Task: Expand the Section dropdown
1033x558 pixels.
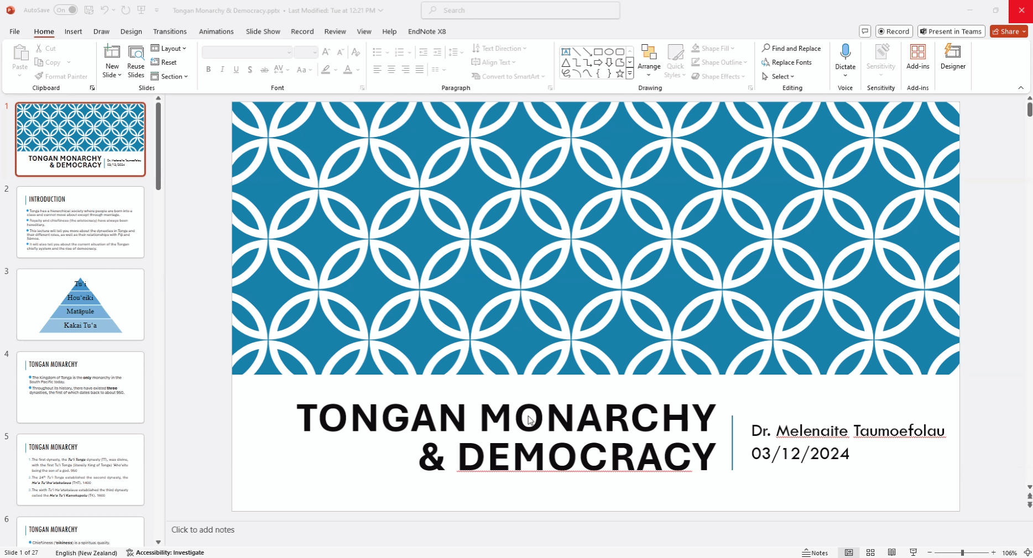Action: tap(170, 76)
